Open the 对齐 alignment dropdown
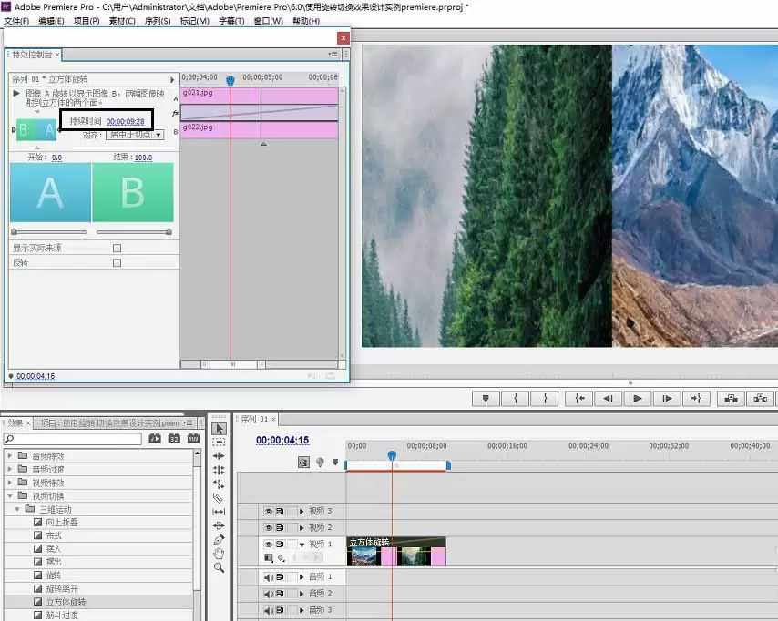The image size is (778, 621). (135, 135)
